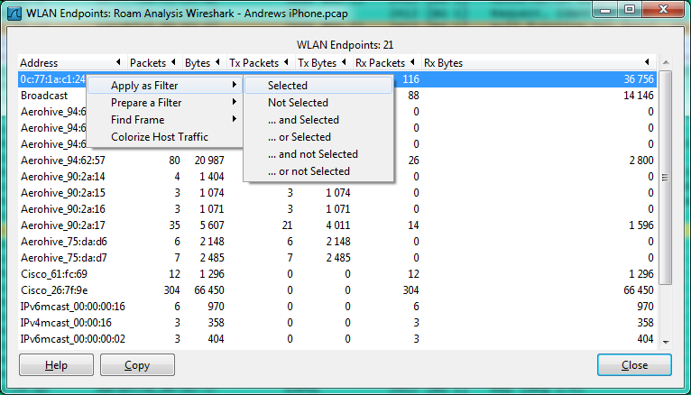691x395 pixels.
Task: Click the Copy button
Action: (x=137, y=365)
